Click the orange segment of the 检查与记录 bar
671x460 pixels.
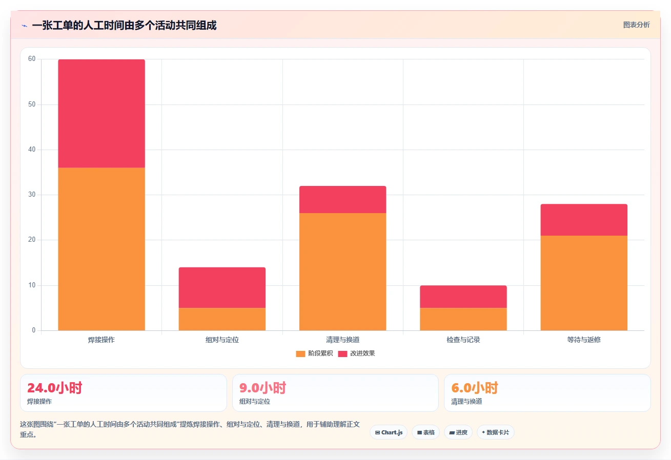[463, 319]
